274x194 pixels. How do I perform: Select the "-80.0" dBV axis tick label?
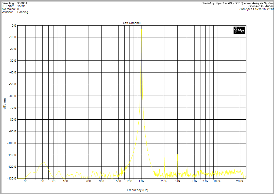click(13, 119)
